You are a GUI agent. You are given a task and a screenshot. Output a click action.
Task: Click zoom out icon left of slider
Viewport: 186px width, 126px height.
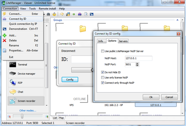click(9, 116)
